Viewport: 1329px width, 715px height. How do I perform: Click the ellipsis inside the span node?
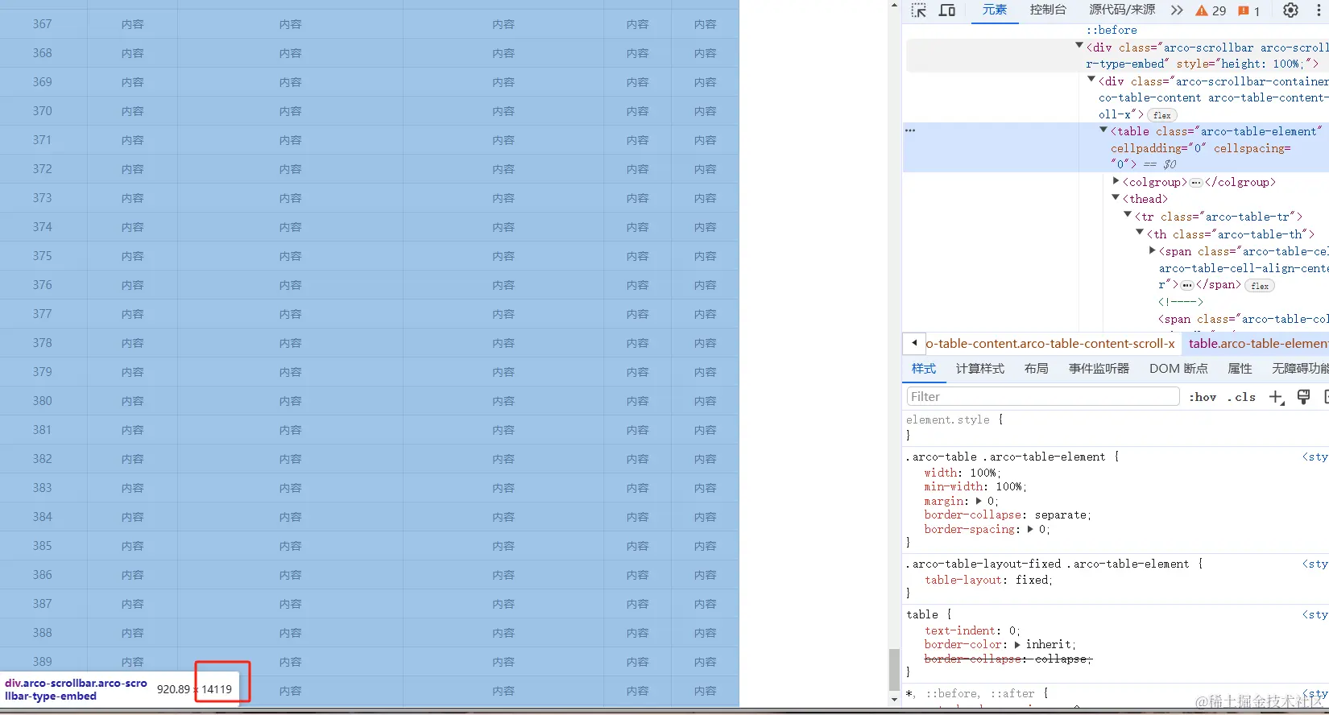click(x=1187, y=285)
